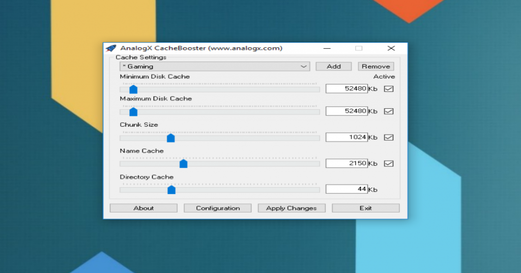Click the Chunk Size 1024 value field
The width and height of the screenshot is (521, 273).
[346, 137]
